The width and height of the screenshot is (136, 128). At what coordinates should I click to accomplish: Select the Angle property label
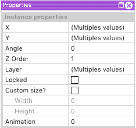click(x=14, y=48)
